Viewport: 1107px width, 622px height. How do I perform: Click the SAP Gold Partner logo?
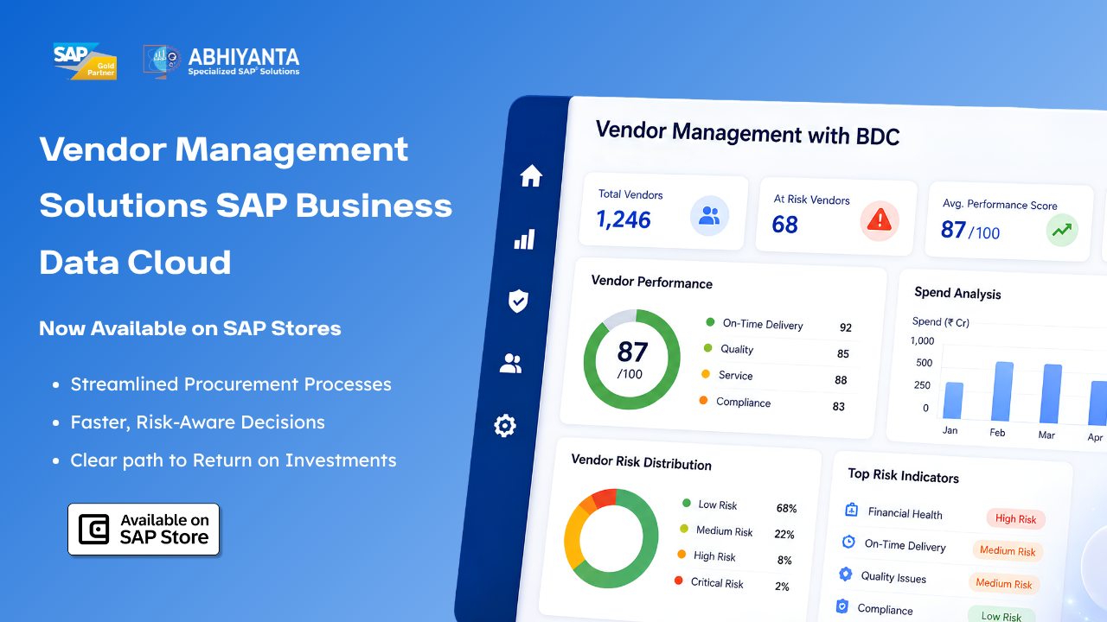pos(85,60)
